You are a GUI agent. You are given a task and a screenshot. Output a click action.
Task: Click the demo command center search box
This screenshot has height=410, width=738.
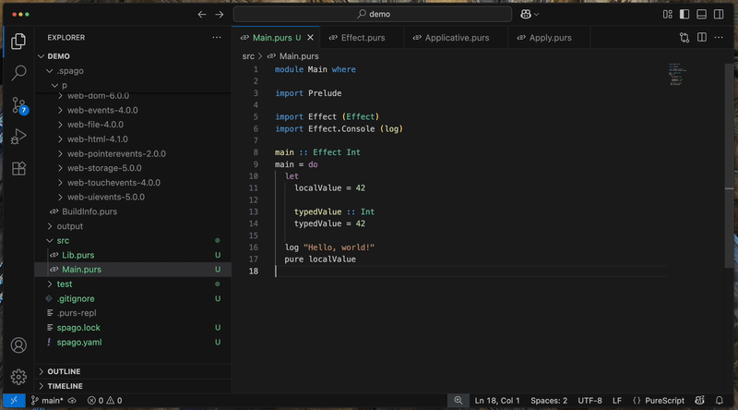[x=373, y=14]
